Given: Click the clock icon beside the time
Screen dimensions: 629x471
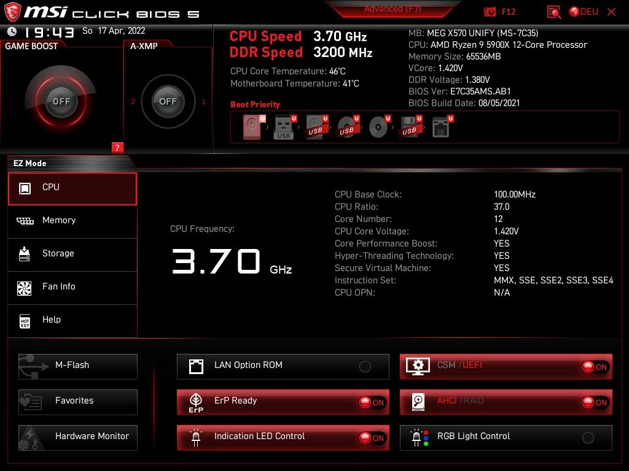Looking at the screenshot, I should (x=12, y=31).
